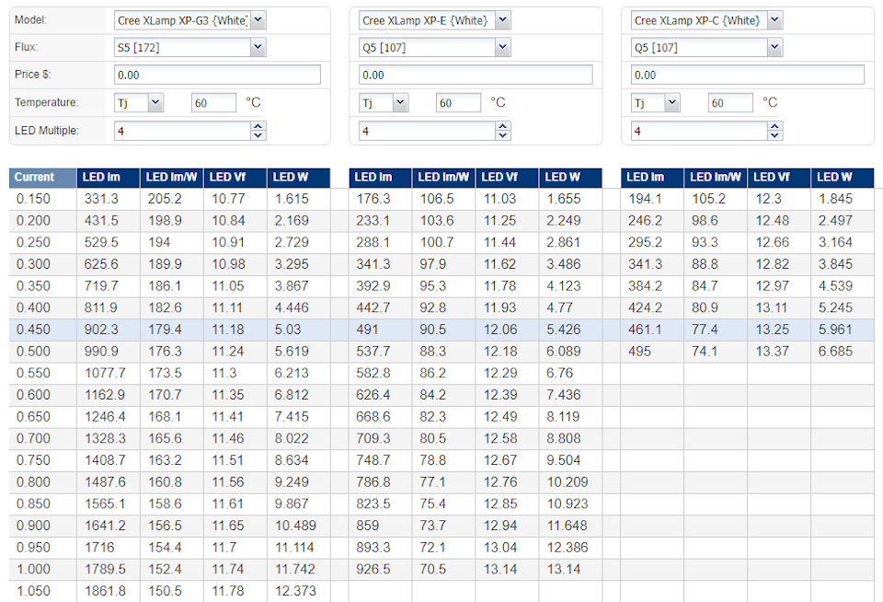Viewport: 883px width, 602px height.
Task: Click the XP-C LED W column header
Action: [x=843, y=177]
